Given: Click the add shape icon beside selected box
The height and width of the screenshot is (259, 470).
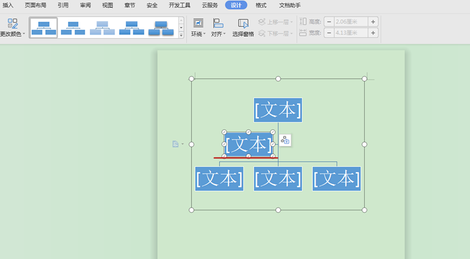Looking at the screenshot, I should point(285,140).
